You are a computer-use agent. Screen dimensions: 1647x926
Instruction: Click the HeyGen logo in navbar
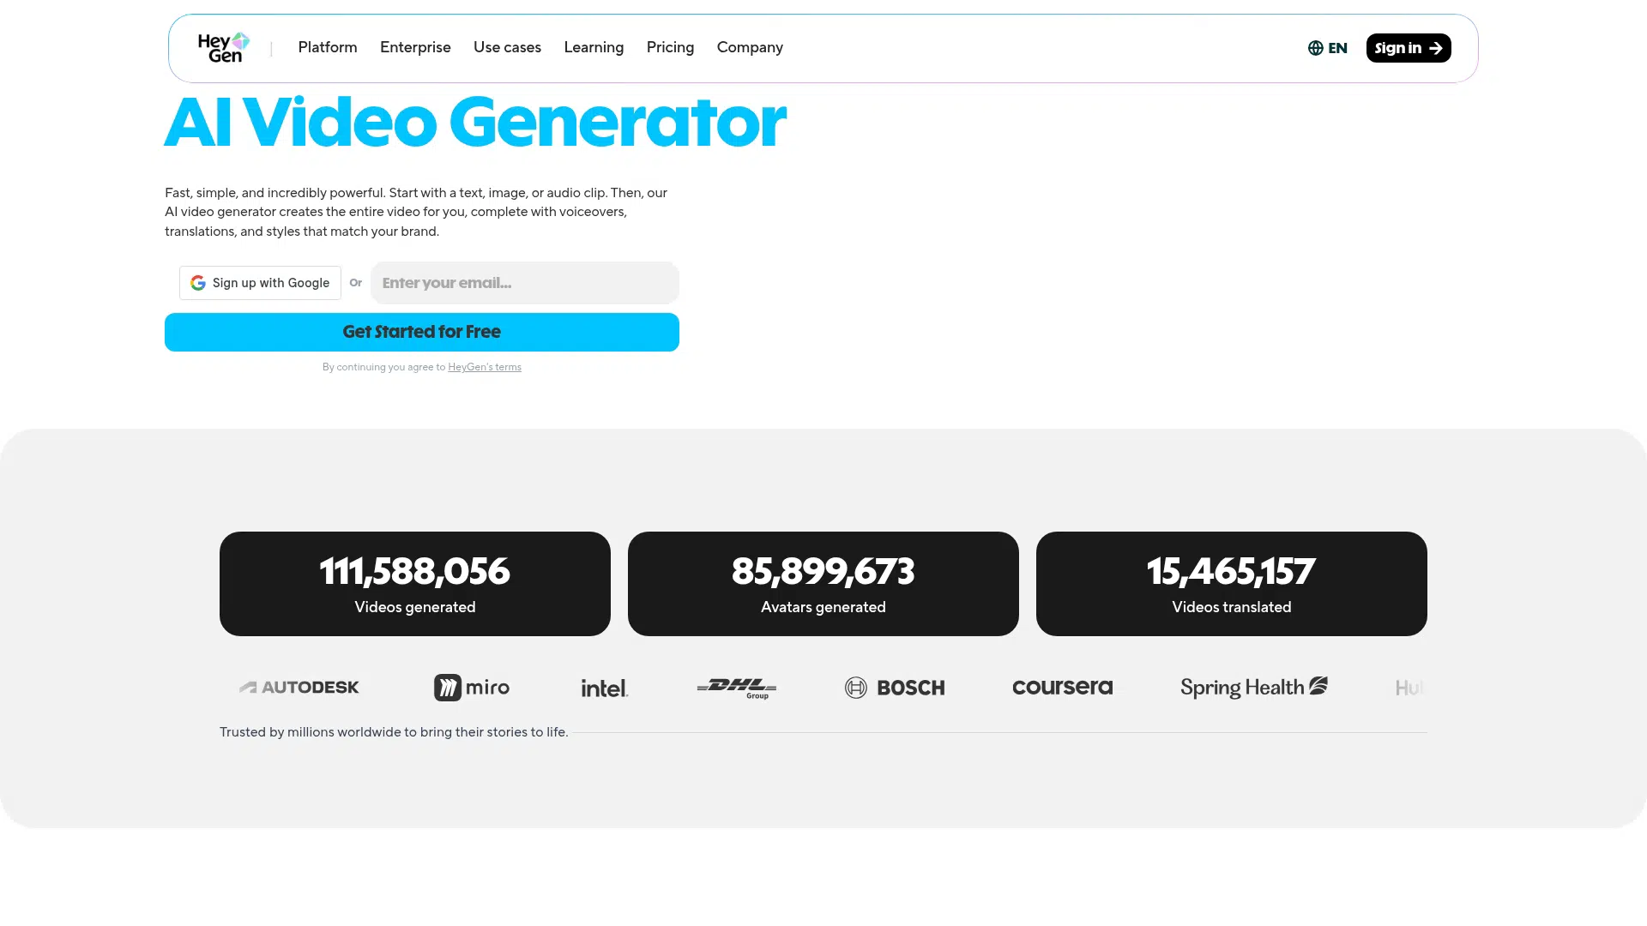pos(223,48)
